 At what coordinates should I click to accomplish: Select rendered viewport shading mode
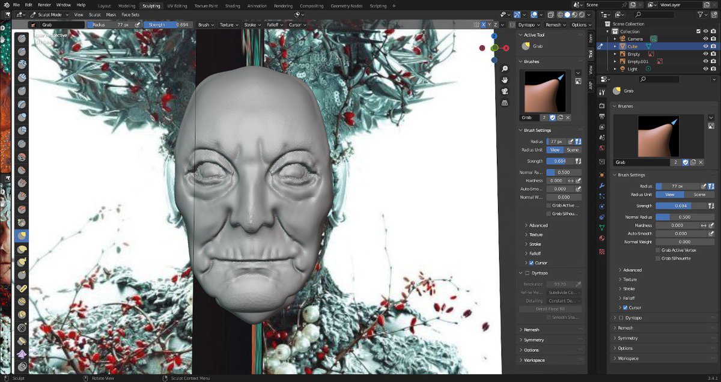pos(582,14)
